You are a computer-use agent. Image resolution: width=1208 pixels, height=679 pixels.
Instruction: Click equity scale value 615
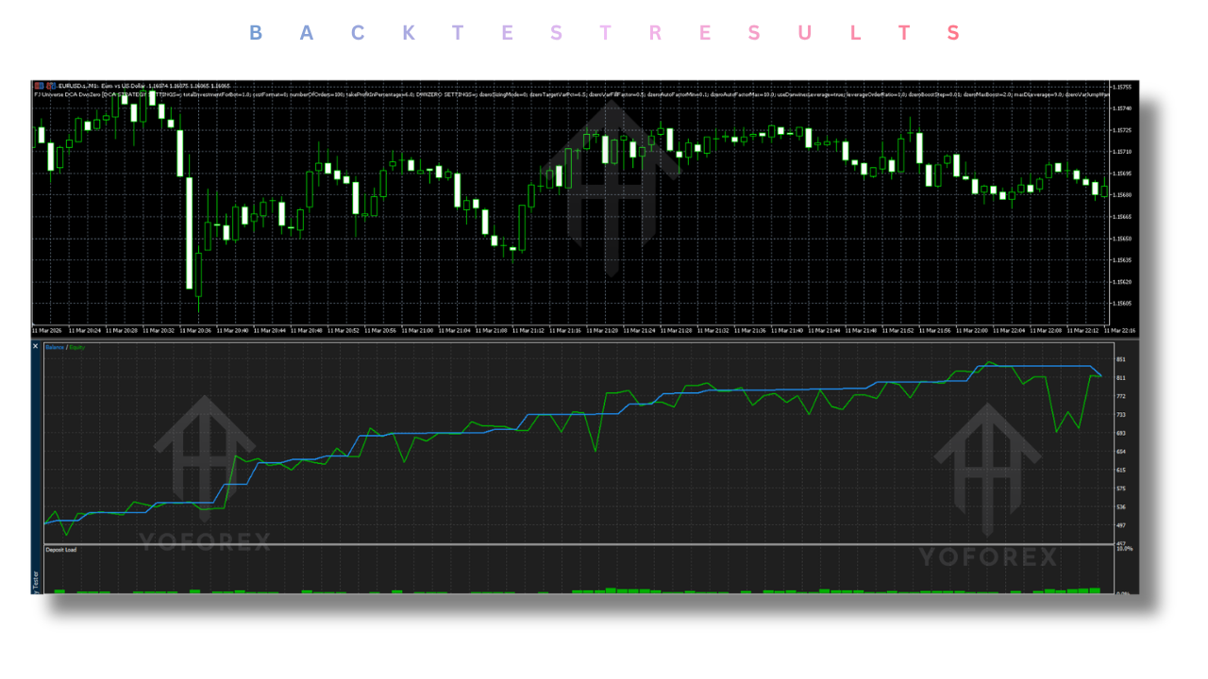click(x=1121, y=470)
